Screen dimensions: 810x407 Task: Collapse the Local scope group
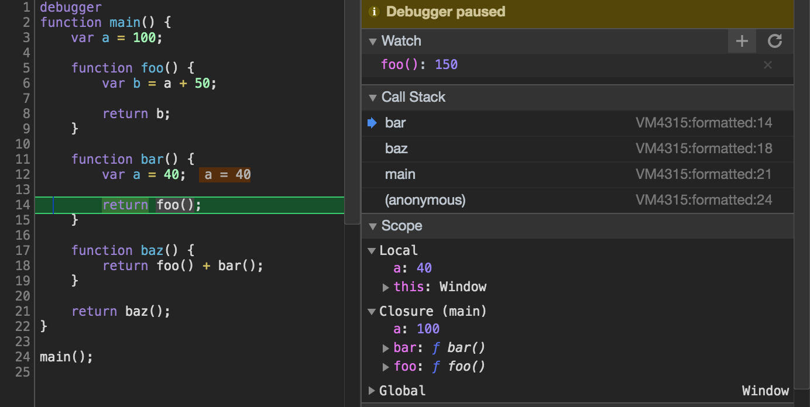(372, 251)
